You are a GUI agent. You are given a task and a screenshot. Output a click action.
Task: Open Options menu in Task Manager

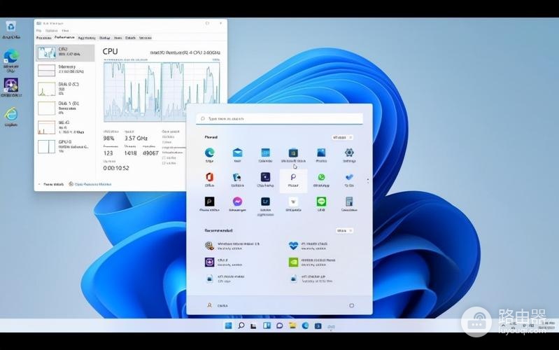(x=51, y=31)
